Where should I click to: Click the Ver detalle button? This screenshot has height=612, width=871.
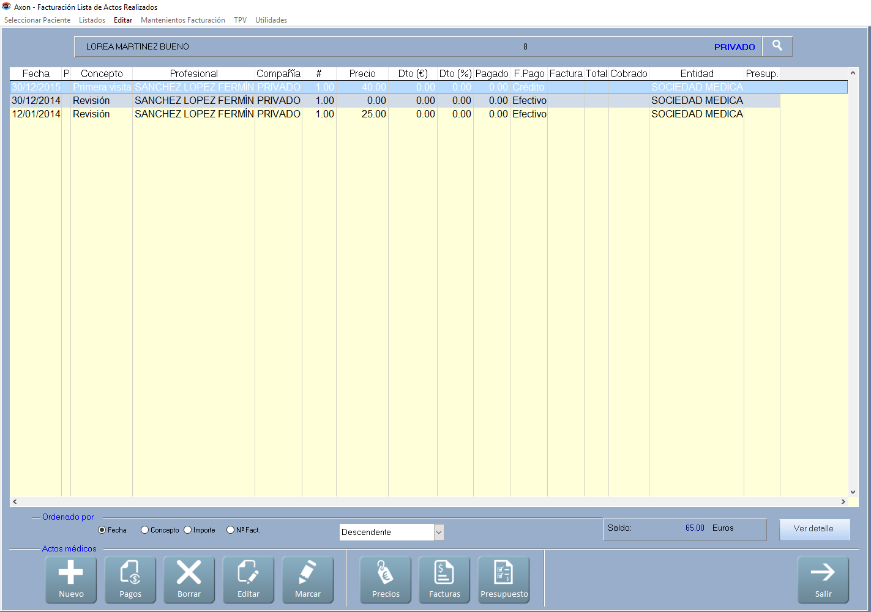click(814, 529)
